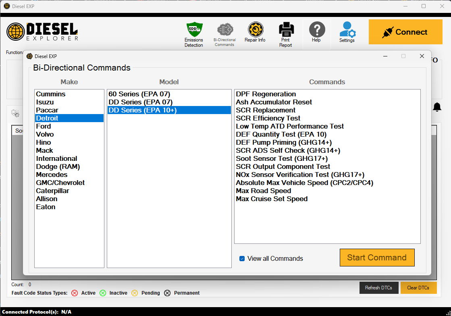This screenshot has width=451, height=316.
Task: Select Isuzu in Make list
Action: coord(69,102)
